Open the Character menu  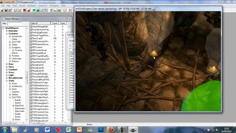point(43,6)
